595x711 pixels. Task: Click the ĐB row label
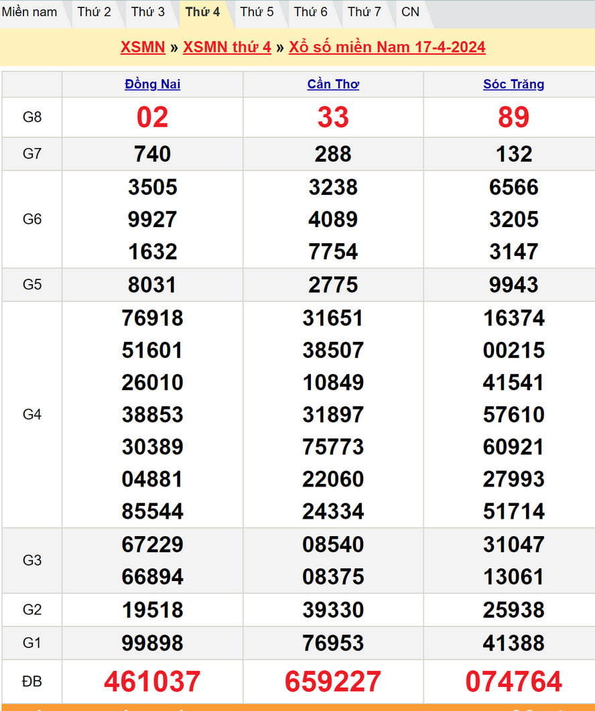(x=31, y=682)
